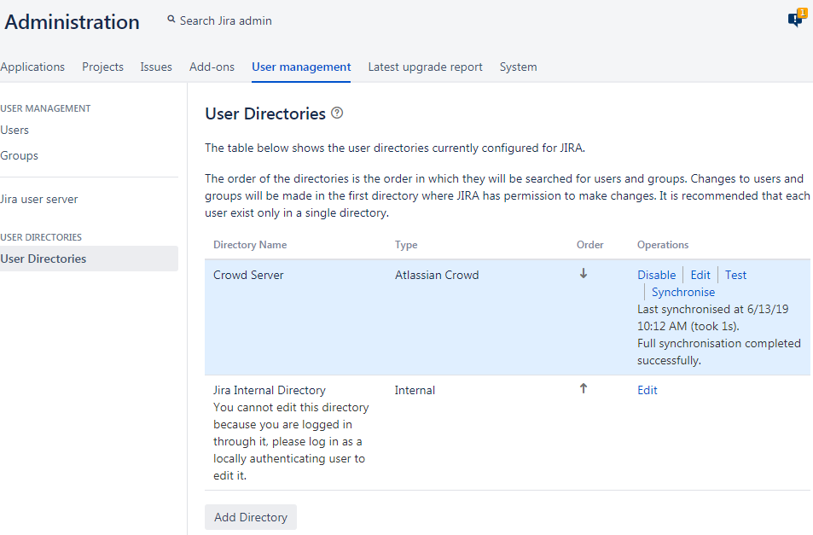Move Crowd Server down with arrow
The width and height of the screenshot is (813, 535).
click(x=584, y=274)
